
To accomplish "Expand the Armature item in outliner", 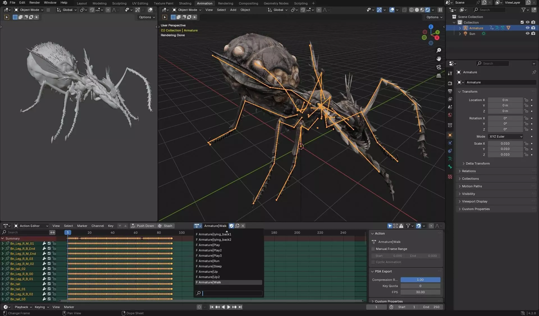I will [x=460, y=28].
